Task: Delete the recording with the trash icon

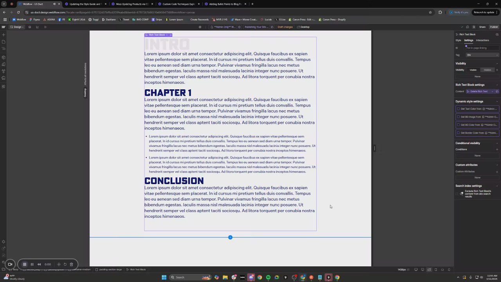Action: click(x=71, y=264)
